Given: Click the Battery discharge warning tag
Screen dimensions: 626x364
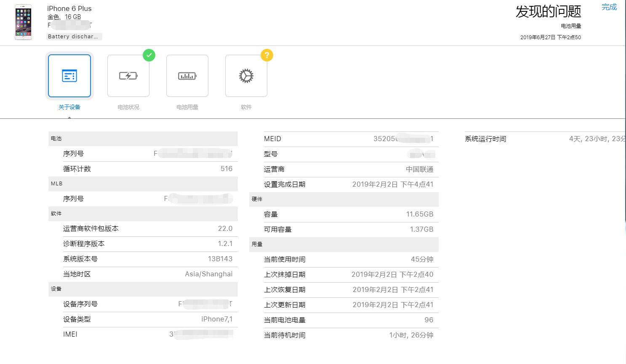Looking at the screenshot, I should tap(74, 36).
